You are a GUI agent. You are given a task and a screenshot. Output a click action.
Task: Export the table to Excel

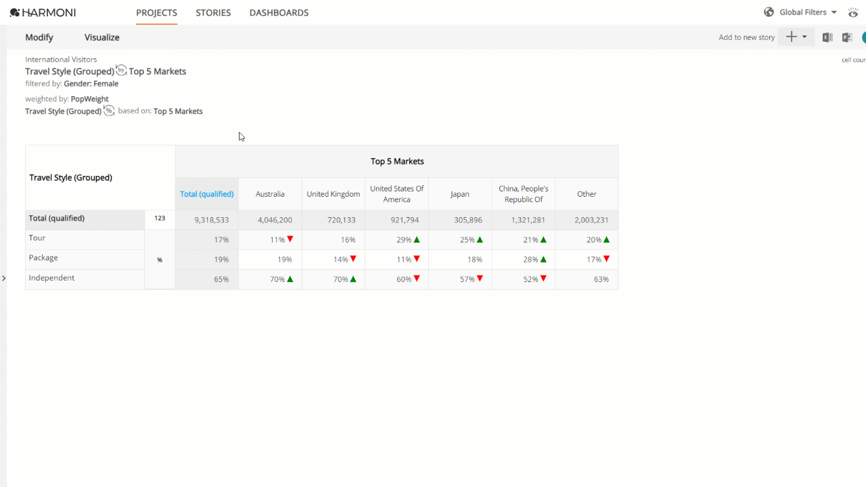click(x=827, y=37)
